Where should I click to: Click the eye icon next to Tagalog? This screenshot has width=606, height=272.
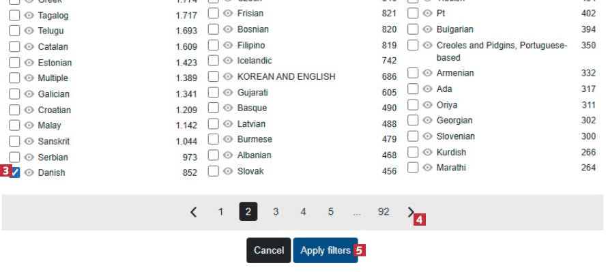(x=29, y=16)
